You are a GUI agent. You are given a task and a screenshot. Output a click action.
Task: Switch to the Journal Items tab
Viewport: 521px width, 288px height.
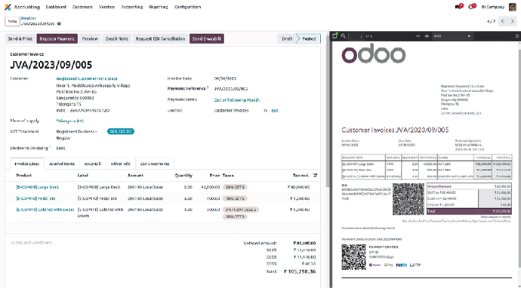pos(62,164)
